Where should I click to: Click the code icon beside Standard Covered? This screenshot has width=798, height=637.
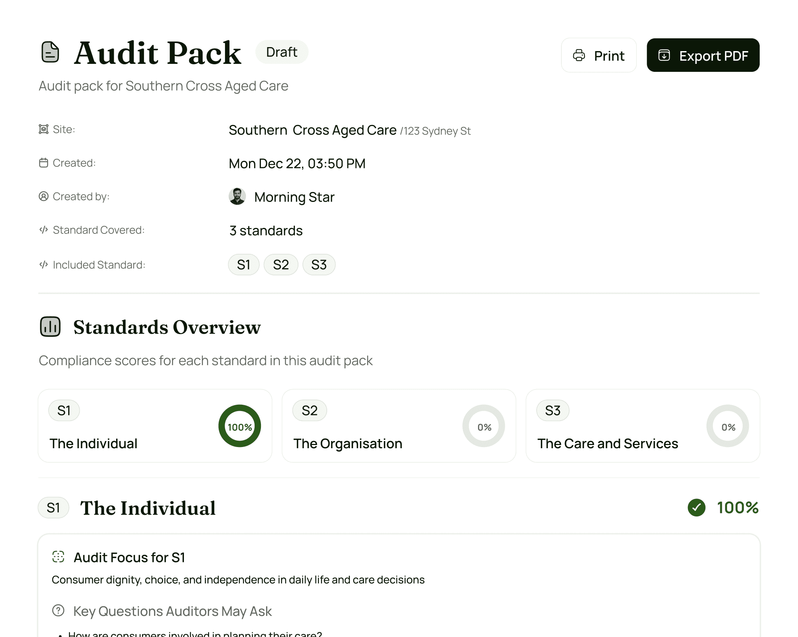(x=44, y=229)
